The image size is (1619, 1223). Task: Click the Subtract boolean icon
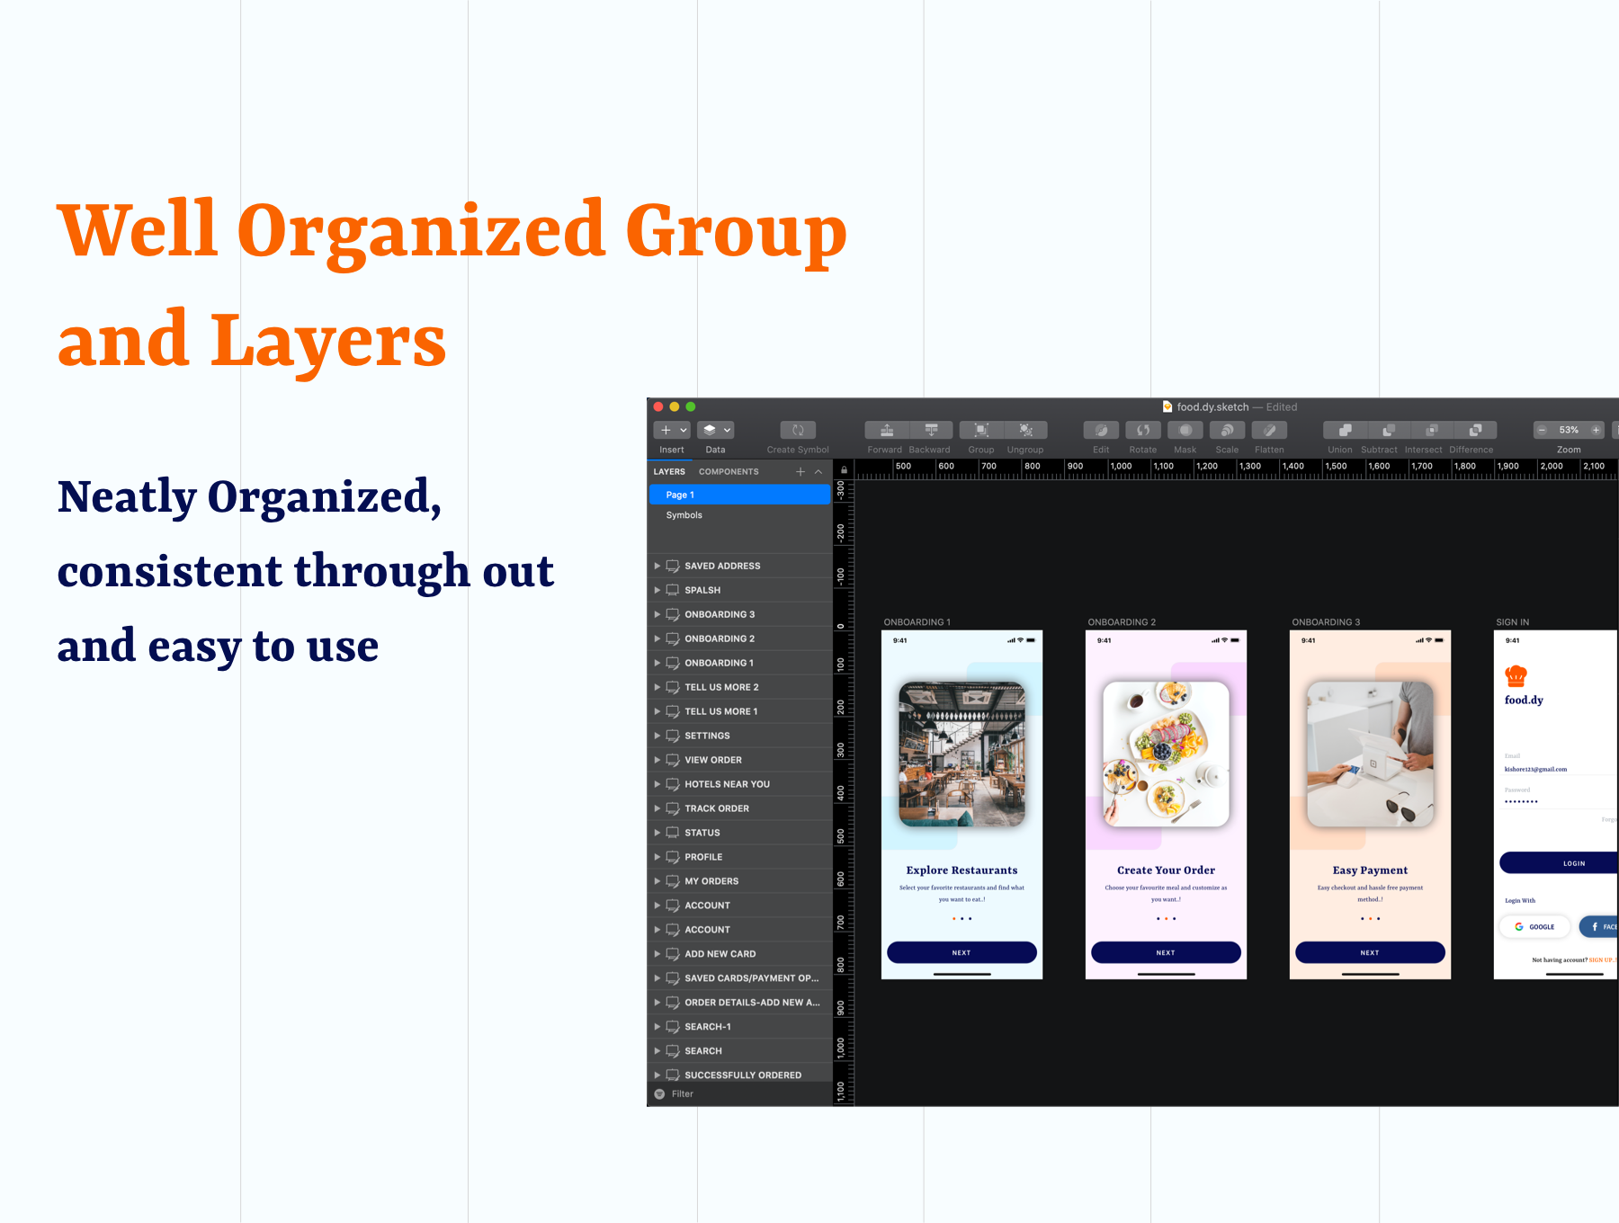tap(1388, 431)
